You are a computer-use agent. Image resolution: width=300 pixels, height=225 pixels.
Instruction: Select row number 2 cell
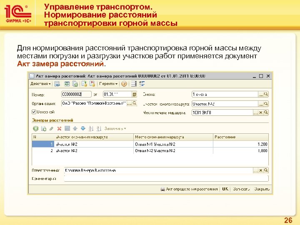43,150
